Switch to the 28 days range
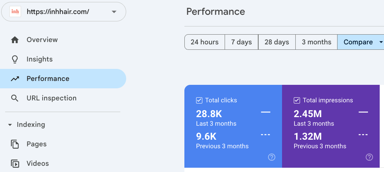Image resolution: width=384 pixels, height=172 pixels. 277,42
